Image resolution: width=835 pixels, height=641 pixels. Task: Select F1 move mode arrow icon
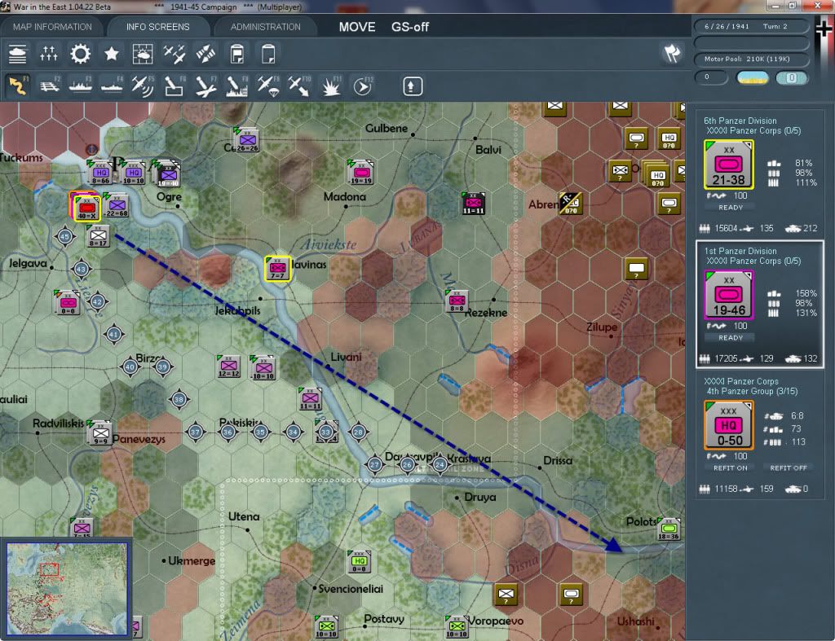pyautogui.click(x=18, y=86)
